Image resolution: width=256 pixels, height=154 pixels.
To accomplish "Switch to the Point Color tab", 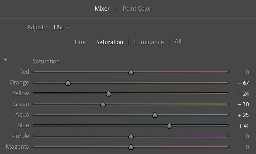I will point(137,9).
